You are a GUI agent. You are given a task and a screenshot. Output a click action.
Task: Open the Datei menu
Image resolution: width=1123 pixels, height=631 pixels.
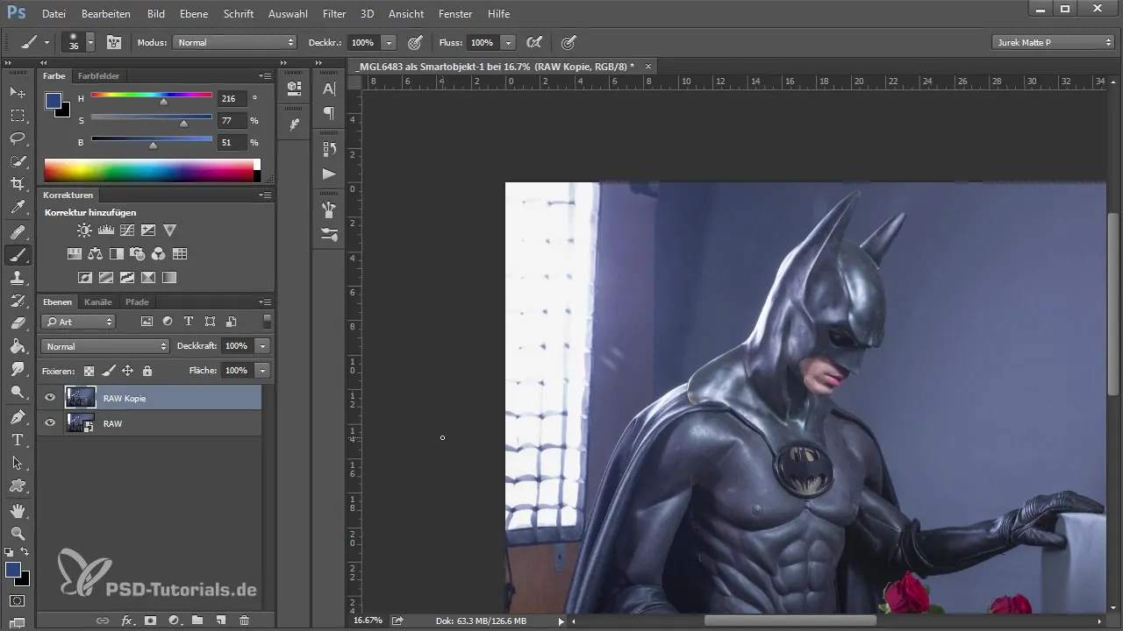click(x=54, y=14)
